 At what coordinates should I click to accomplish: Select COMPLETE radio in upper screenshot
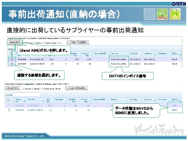(x=44, y=43)
